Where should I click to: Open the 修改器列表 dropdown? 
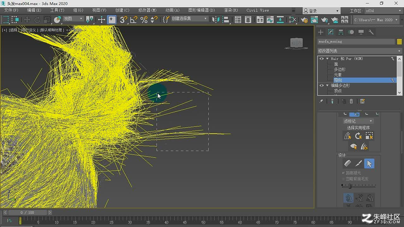coord(359,51)
